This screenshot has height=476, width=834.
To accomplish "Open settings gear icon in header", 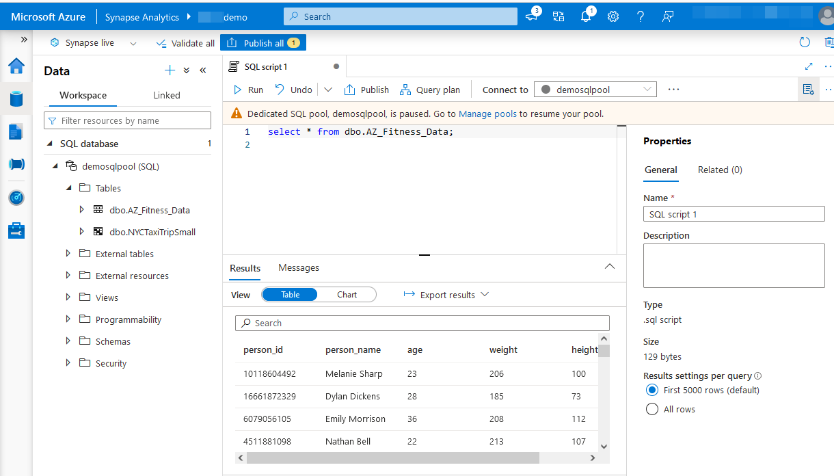I will pos(613,16).
